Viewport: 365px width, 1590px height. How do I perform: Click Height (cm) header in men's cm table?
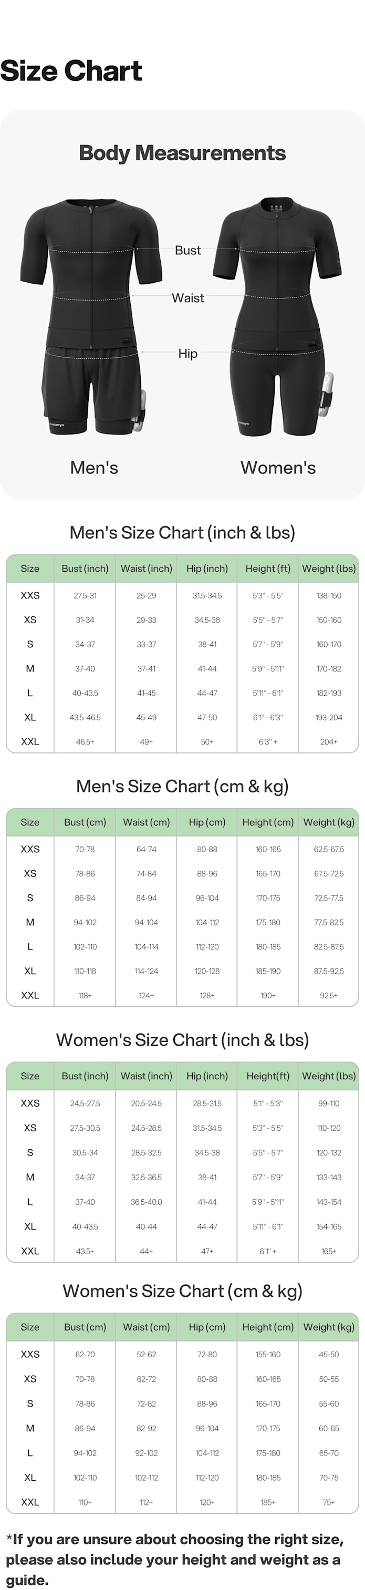click(268, 822)
